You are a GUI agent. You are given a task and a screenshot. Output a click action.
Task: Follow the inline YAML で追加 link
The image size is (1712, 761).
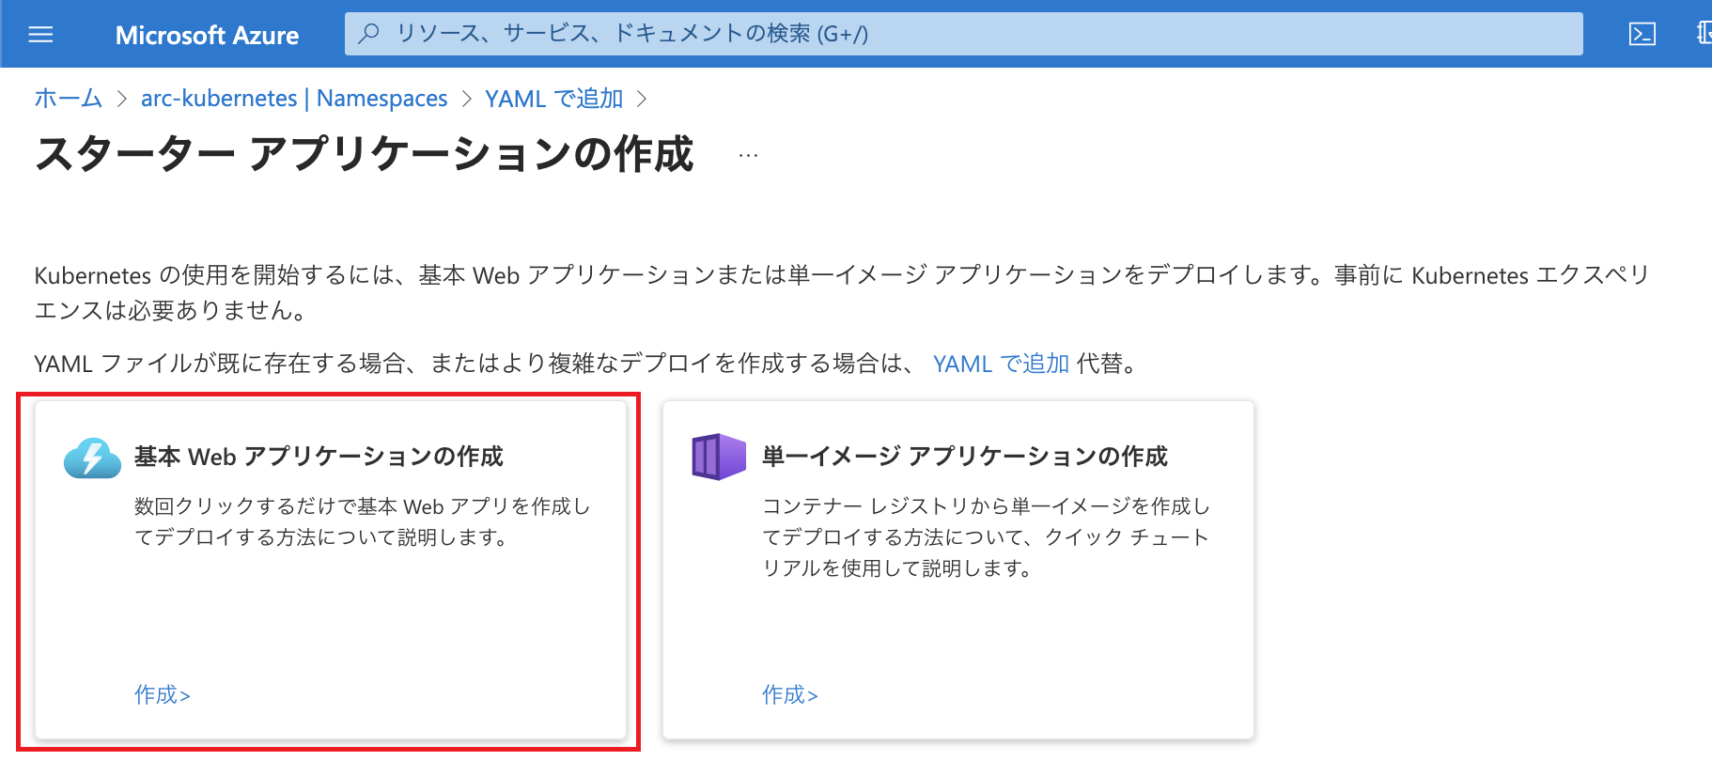click(1001, 364)
